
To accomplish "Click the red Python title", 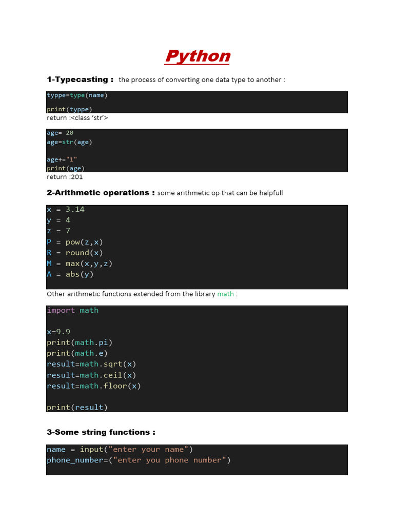I will coord(198,56).
